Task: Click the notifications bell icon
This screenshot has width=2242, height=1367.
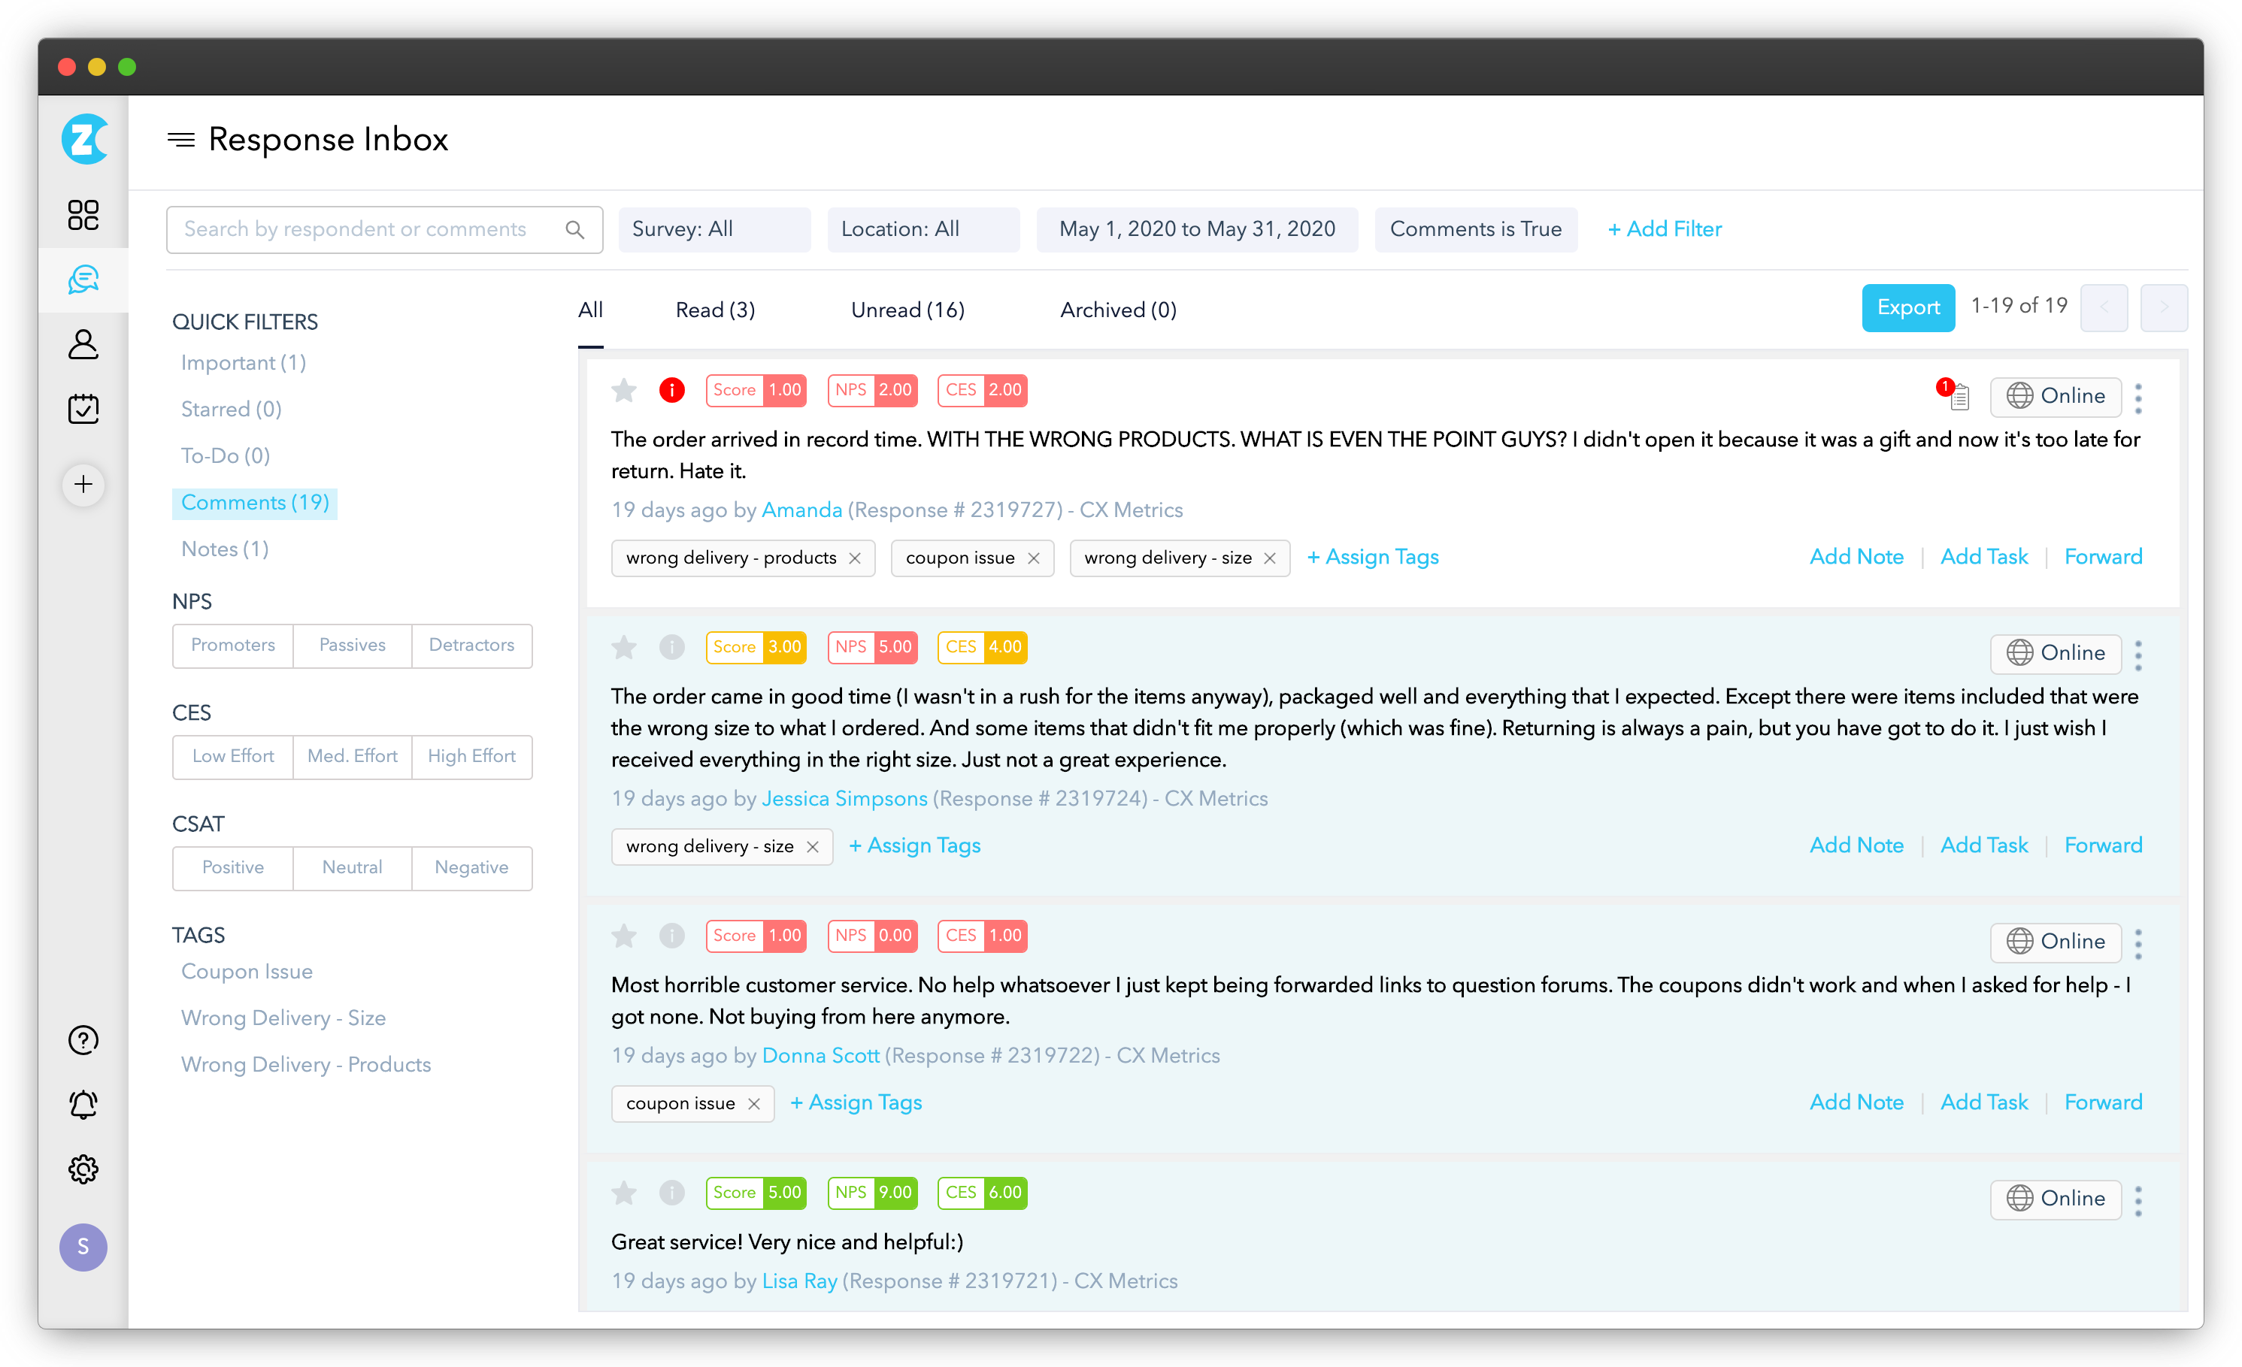Action: (x=83, y=1103)
